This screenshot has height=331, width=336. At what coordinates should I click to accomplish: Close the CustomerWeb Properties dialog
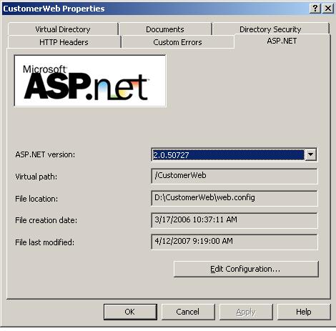328,9
